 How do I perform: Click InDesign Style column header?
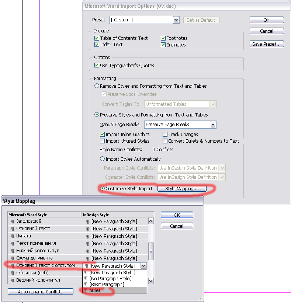[x=118, y=215]
